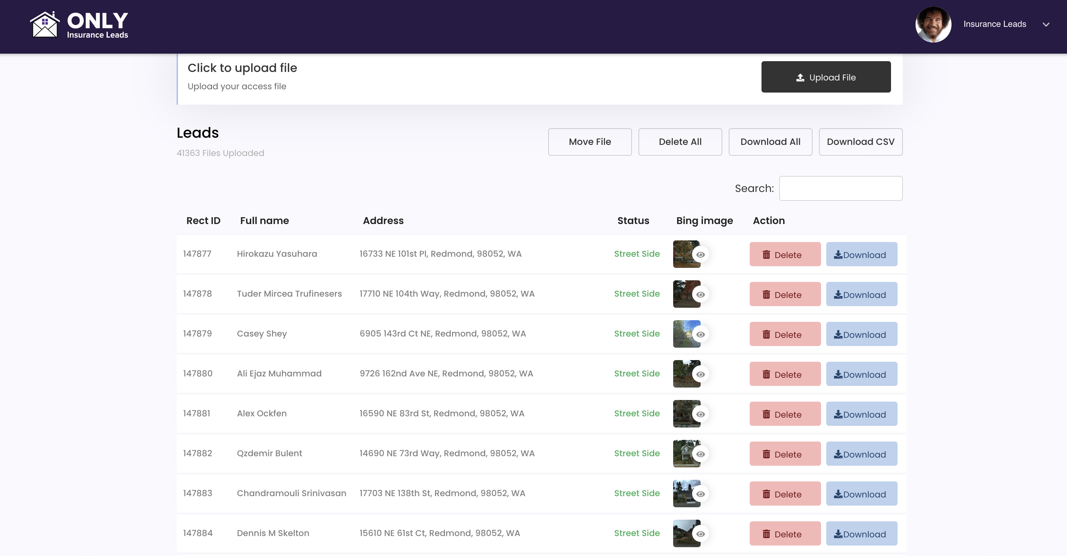This screenshot has width=1067, height=556.
Task: Click the Download All button
Action: click(x=770, y=142)
